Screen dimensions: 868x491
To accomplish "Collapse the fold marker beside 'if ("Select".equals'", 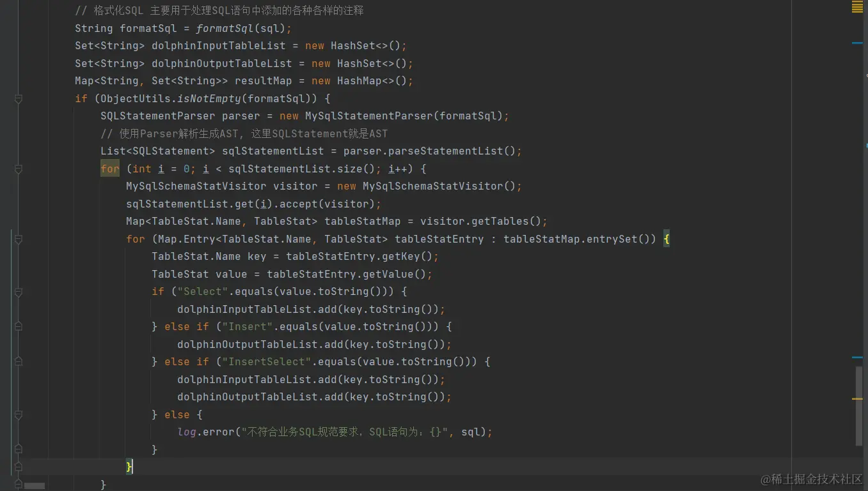I will [x=18, y=292].
